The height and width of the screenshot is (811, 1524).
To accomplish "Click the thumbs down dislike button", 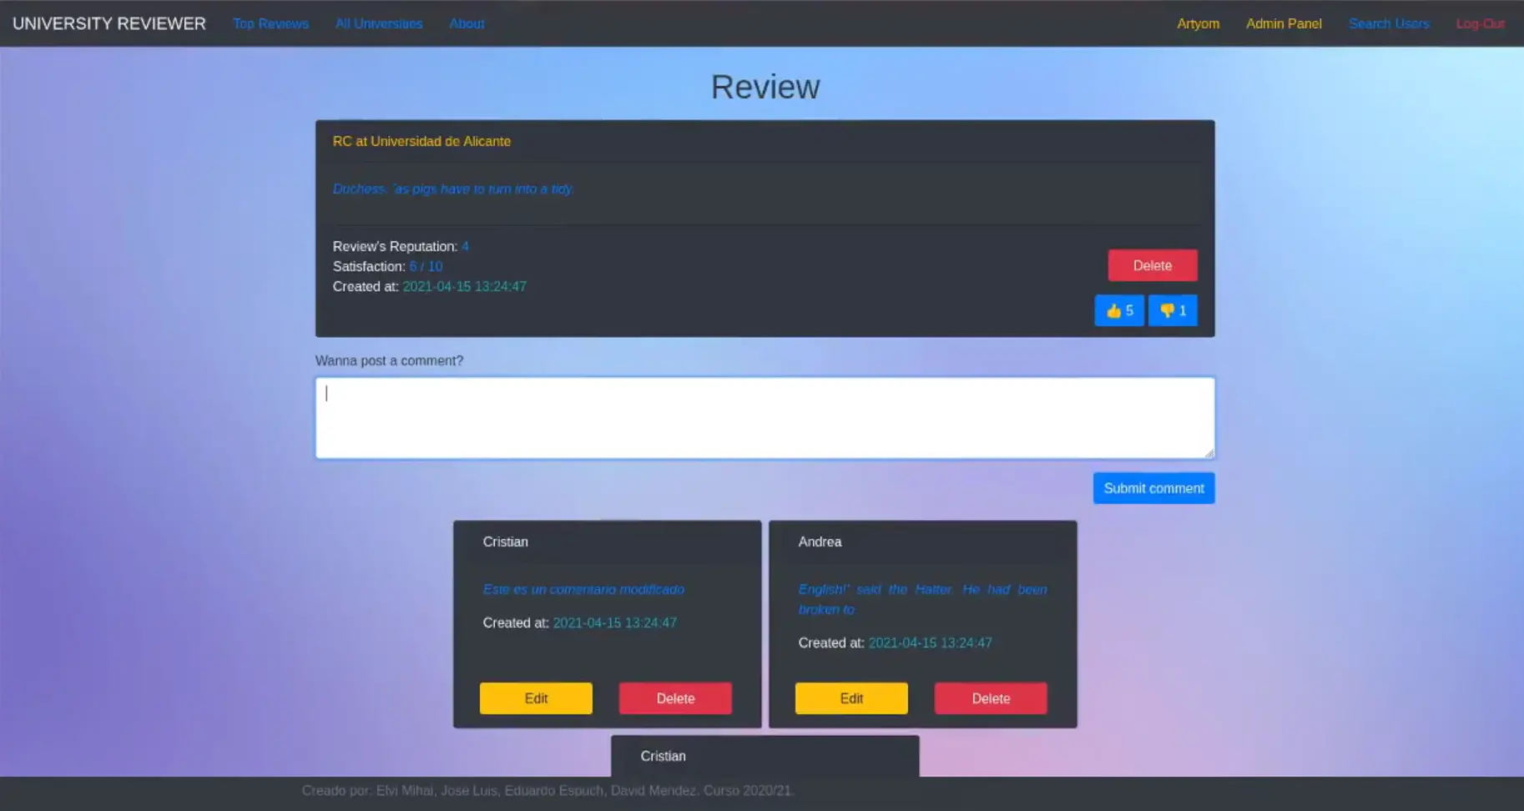I will tap(1172, 310).
